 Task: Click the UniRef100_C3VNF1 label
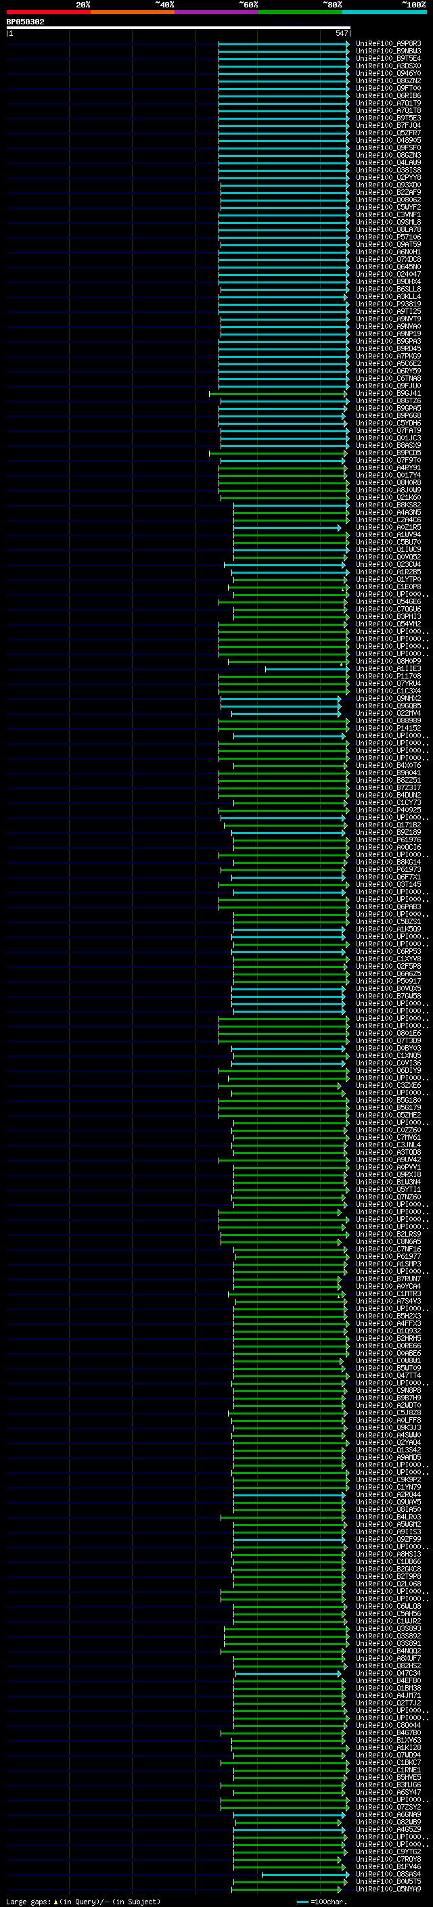tap(388, 214)
